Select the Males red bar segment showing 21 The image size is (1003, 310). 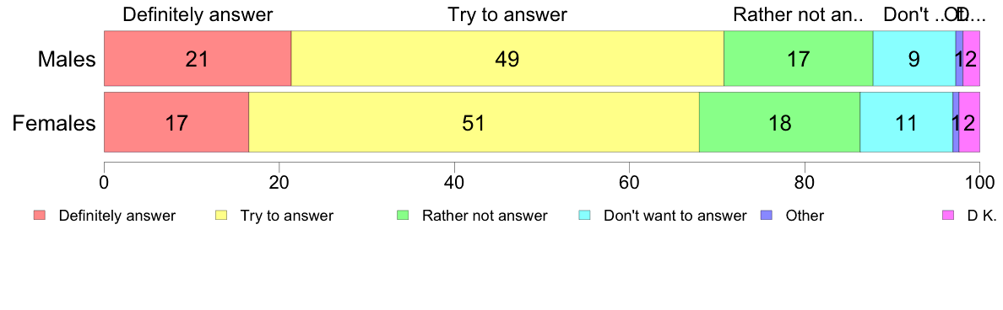click(198, 58)
